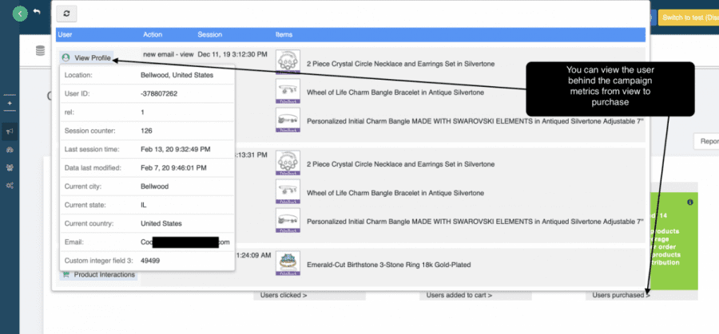Select first Wheel of Life bracelet thumbnail
Image resolution: width=719 pixels, height=334 pixels.
click(287, 90)
